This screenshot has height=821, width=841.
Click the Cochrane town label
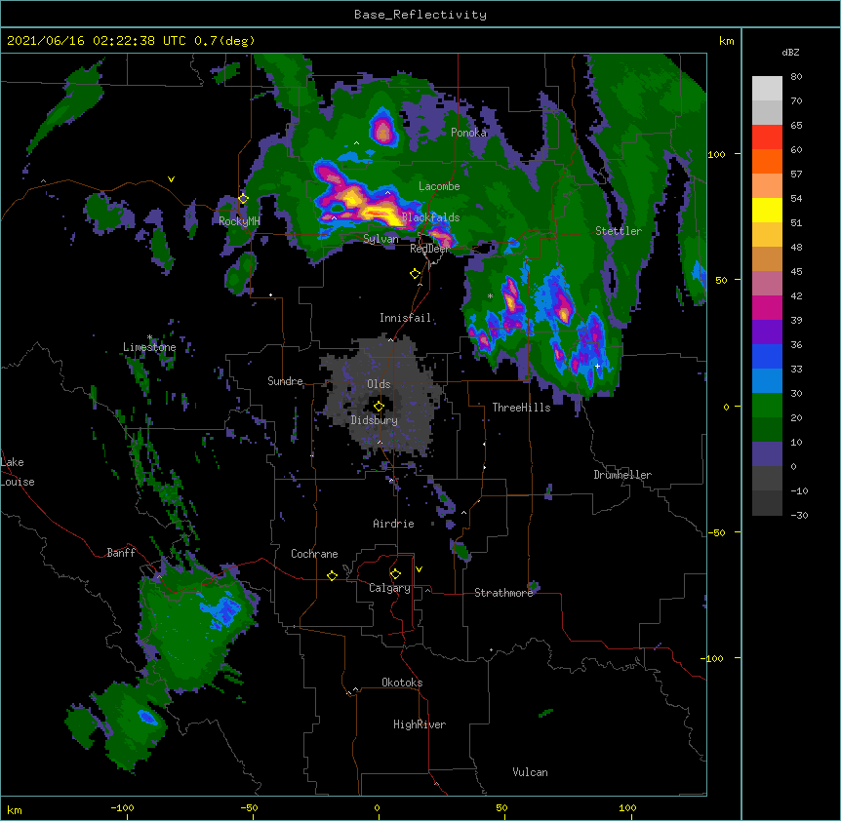point(314,554)
